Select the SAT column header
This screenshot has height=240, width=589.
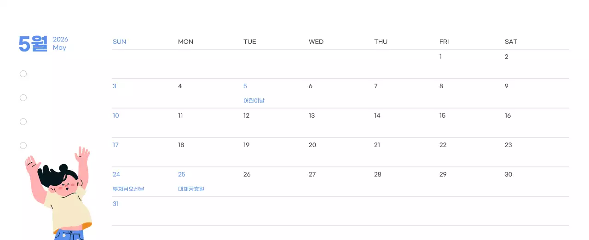[x=511, y=42]
